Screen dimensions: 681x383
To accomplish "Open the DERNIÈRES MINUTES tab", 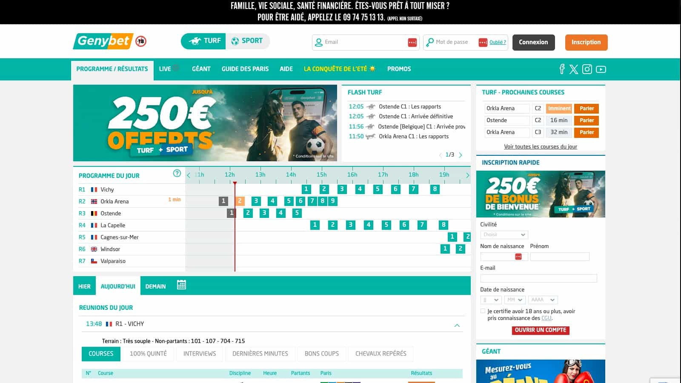I will tap(260, 354).
